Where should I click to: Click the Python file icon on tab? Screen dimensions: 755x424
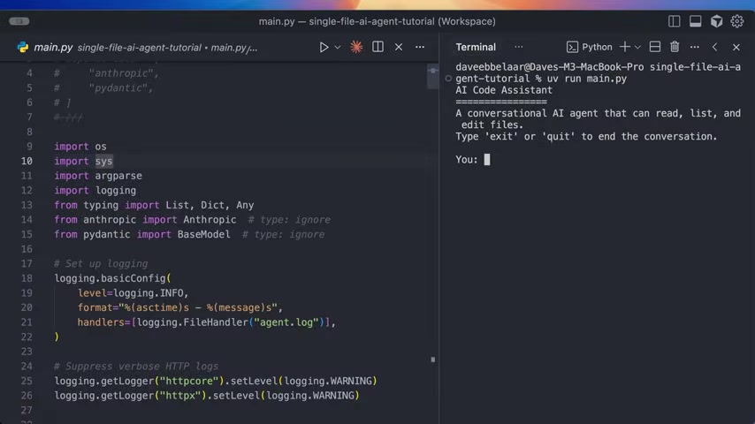click(x=23, y=47)
